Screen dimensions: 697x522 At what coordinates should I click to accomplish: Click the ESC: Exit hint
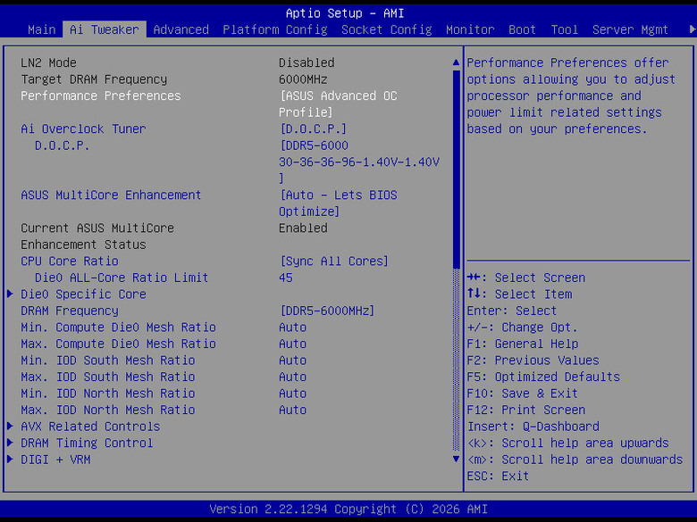click(x=499, y=476)
